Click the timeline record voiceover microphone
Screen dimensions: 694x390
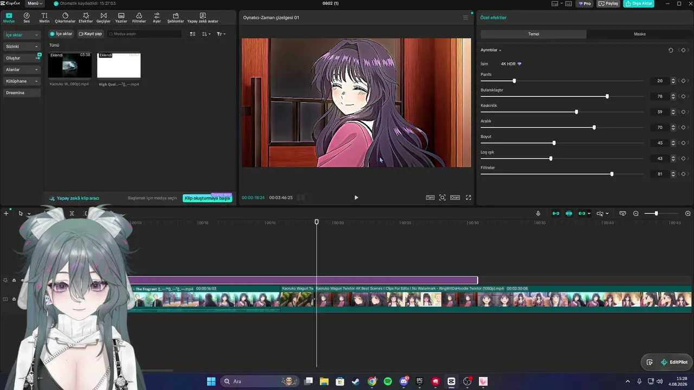click(x=538, y=213)
